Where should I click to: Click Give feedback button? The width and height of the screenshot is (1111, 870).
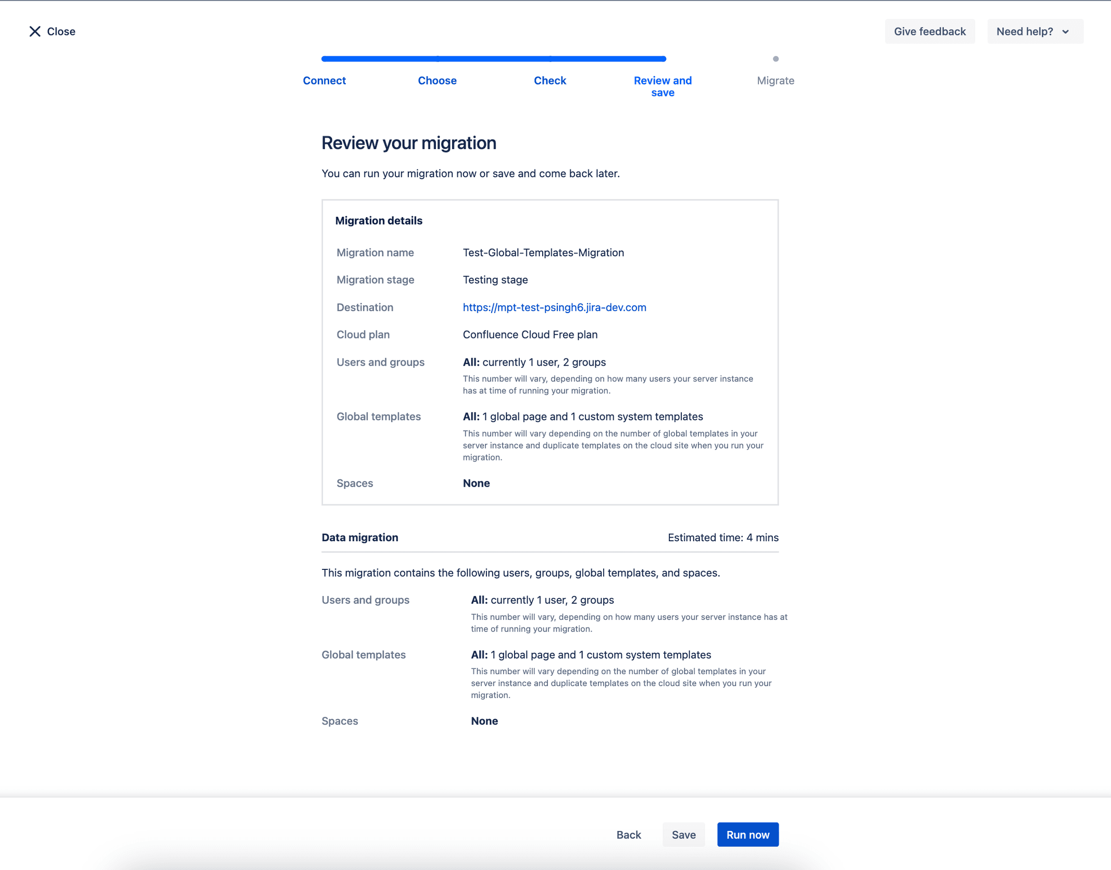(929, 31)
